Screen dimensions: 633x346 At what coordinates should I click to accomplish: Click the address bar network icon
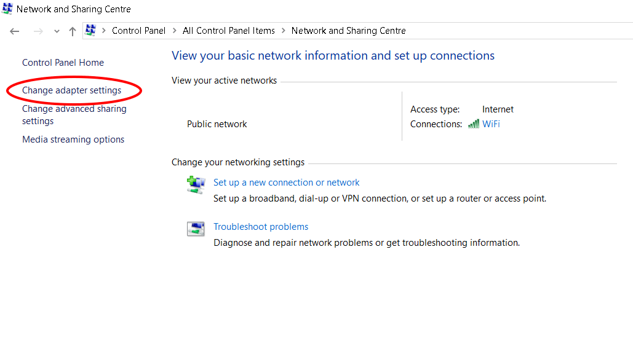tap(90, 30)
